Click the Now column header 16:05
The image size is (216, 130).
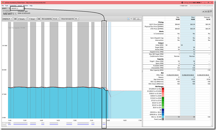(x=193, y=19)
